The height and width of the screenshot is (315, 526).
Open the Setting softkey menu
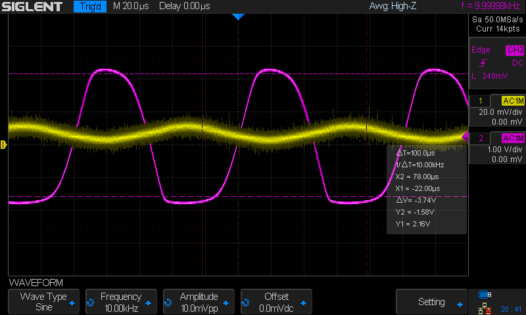(431, 302)
